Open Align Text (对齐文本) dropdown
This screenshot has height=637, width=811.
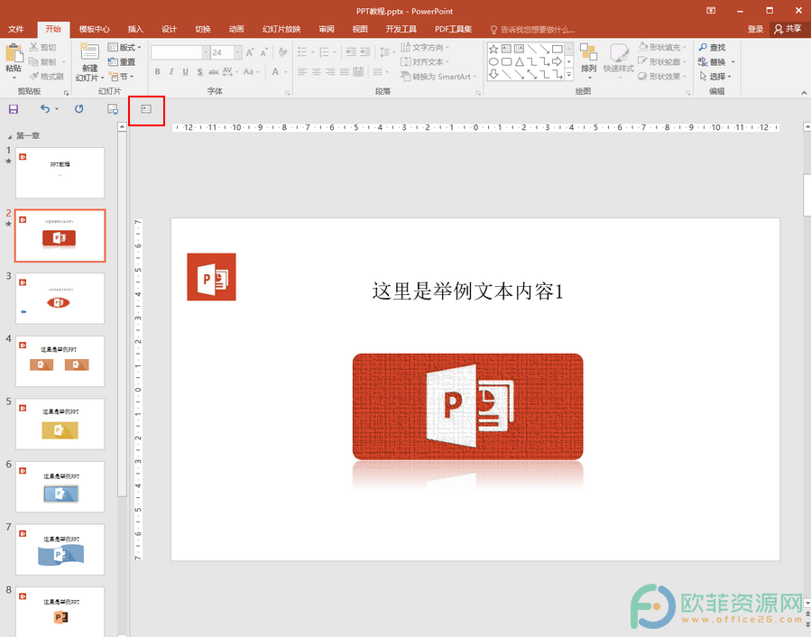[x=425, y=62]
